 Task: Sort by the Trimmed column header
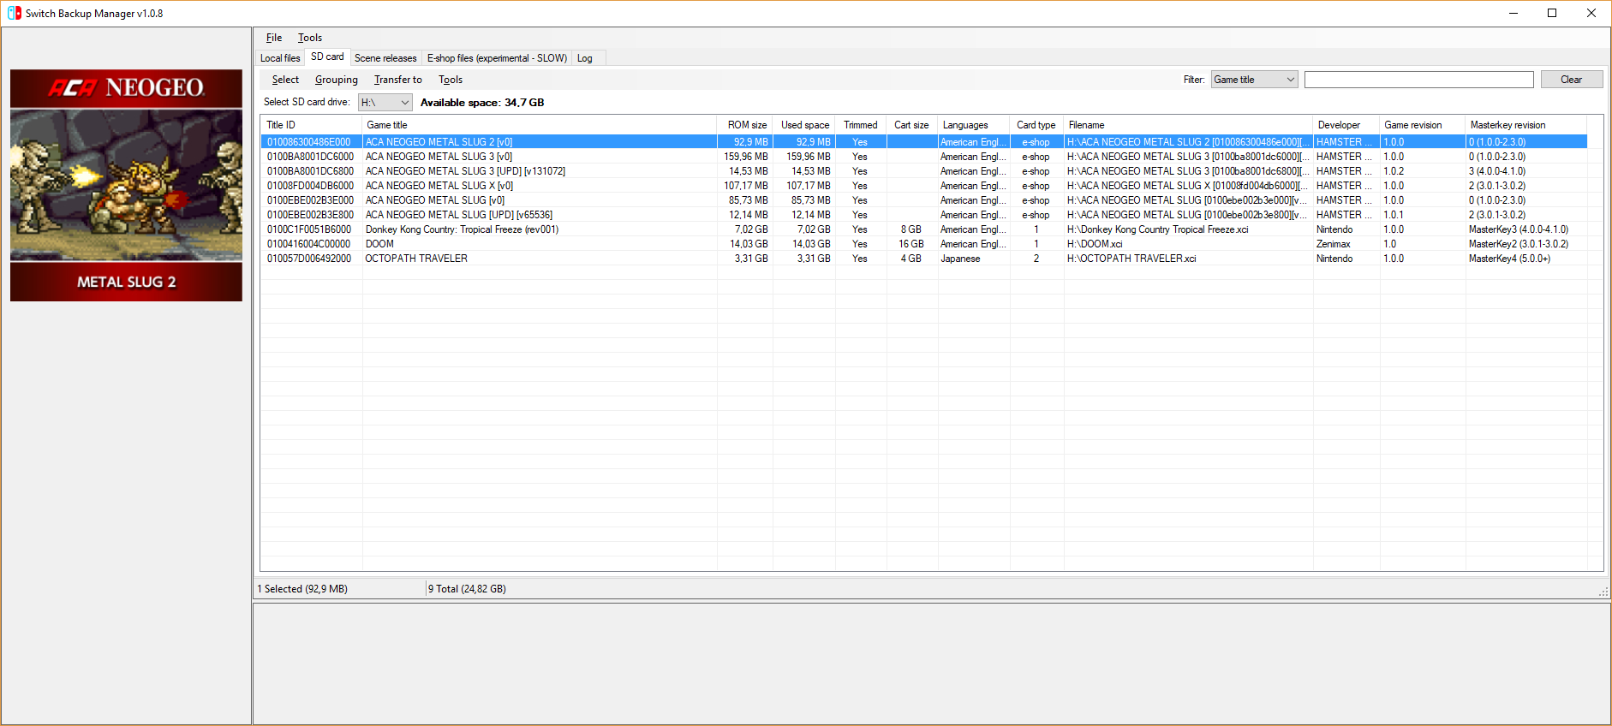pyautogui.click(x=861, y=125)
